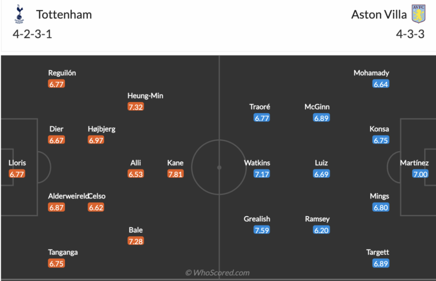Image resolution: width=436 pixels, height=281 pixels.
Task: Select Kane's 7.81 rating badge
Action: pos(175,174)
